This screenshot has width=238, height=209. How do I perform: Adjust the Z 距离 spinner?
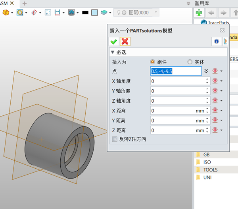(x=207, y=130)
